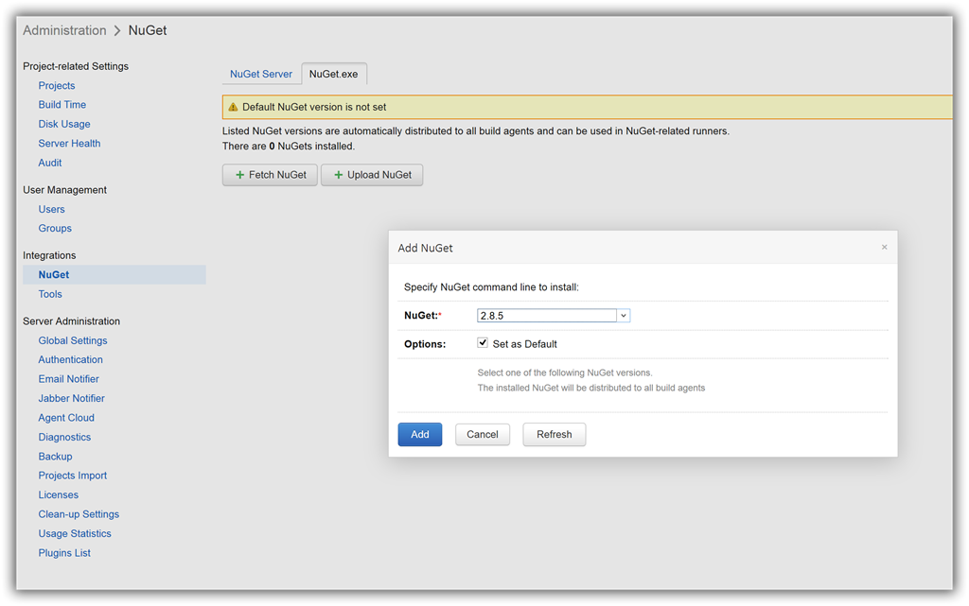Click the warning icon in the yellow banner
Image resolution: width=969 pixels, height=606 pixels.
[233, 108]
